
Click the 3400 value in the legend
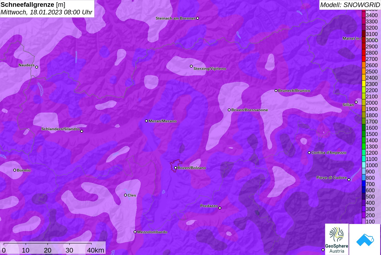click(372, 15)
